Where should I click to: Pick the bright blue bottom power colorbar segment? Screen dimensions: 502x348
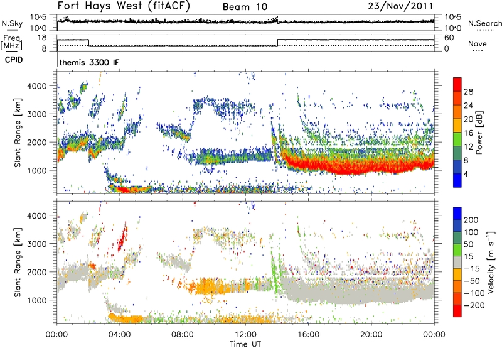click(x=457, y=181)
